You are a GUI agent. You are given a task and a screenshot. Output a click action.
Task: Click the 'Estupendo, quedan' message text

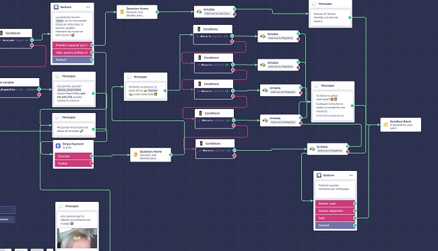(71, 94)
